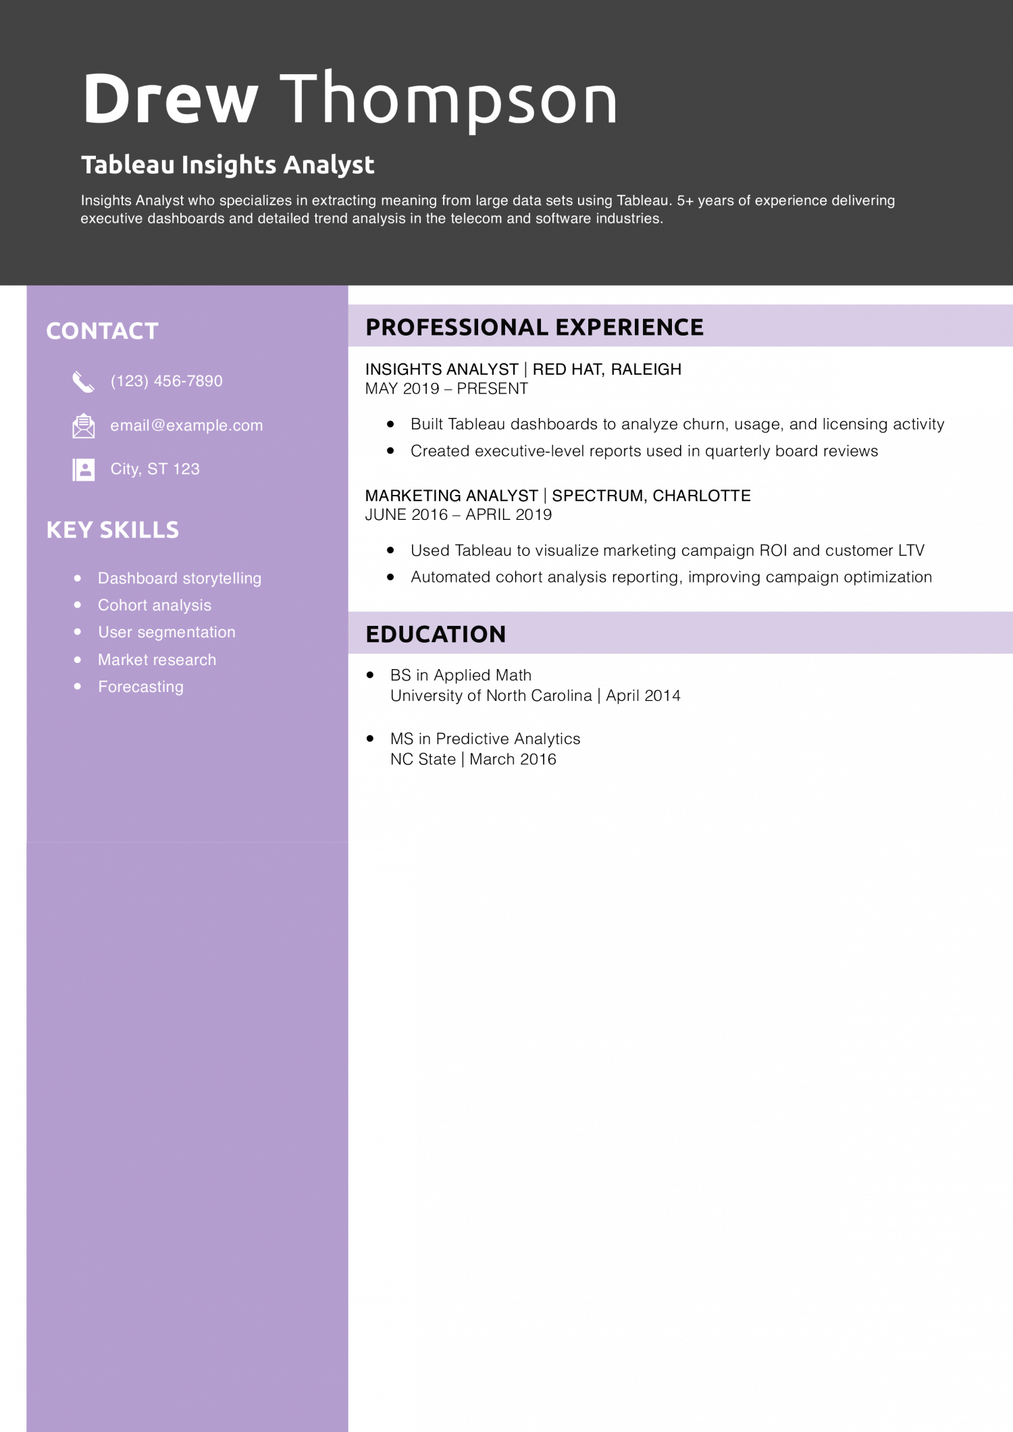Viewport: 1013px width, 1432px height.
Task: Click the address contact card icon
Action: [x=83, y=470]
